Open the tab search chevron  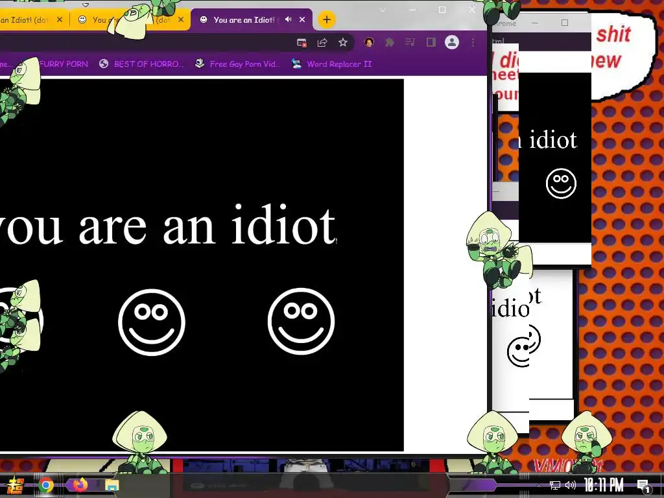coord(382,10)
